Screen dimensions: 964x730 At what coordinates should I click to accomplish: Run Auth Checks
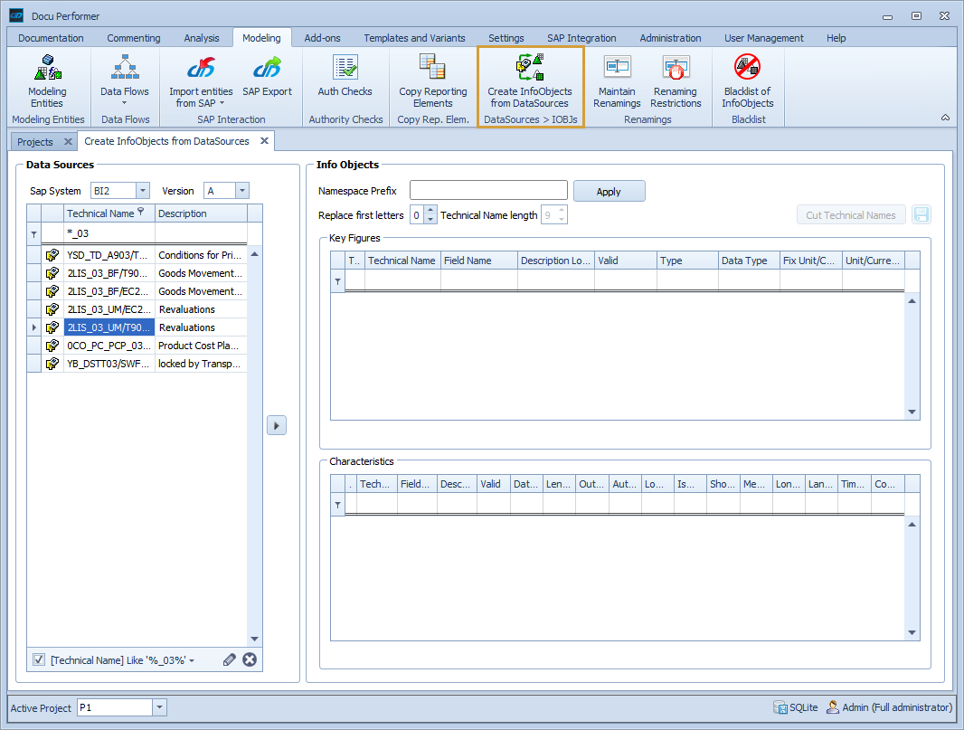coord(345,80)
